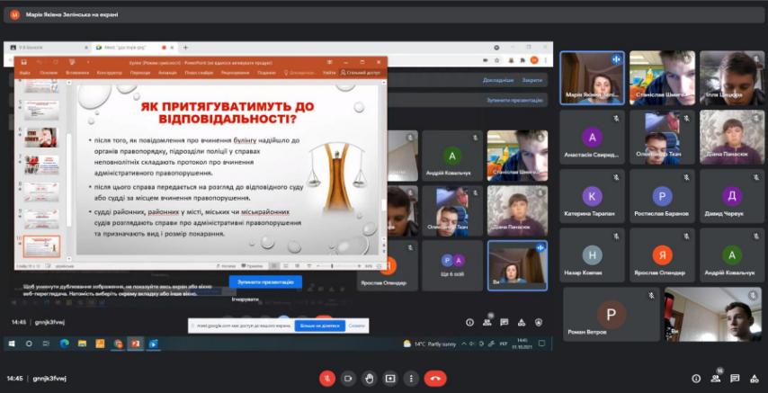Click the Present now screen icon

point(390,379)
